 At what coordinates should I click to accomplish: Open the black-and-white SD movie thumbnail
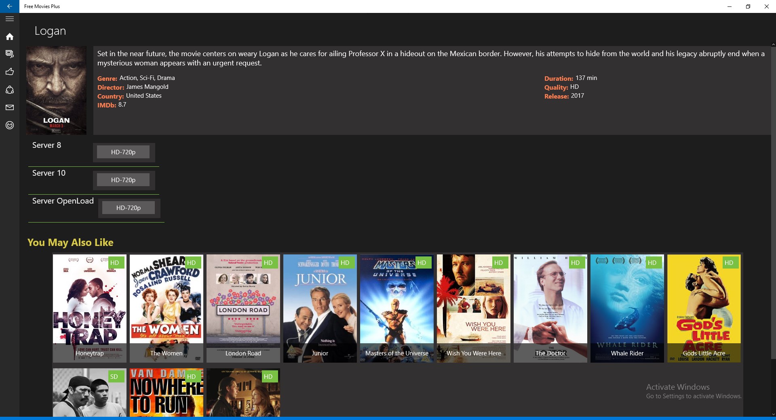point(90,393)
